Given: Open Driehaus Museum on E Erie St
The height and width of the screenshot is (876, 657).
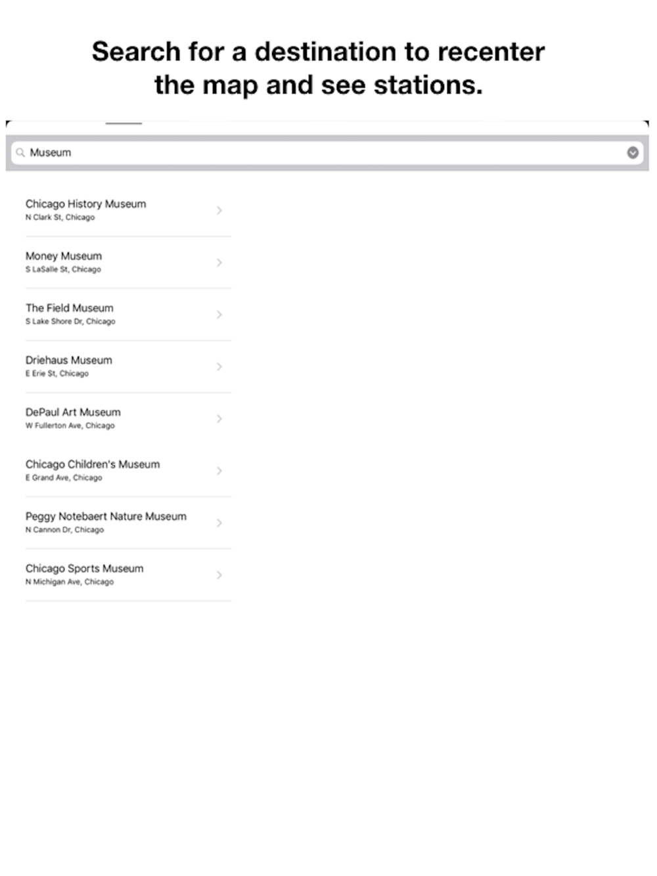Looking at the screenshot, I should [128, 366].
